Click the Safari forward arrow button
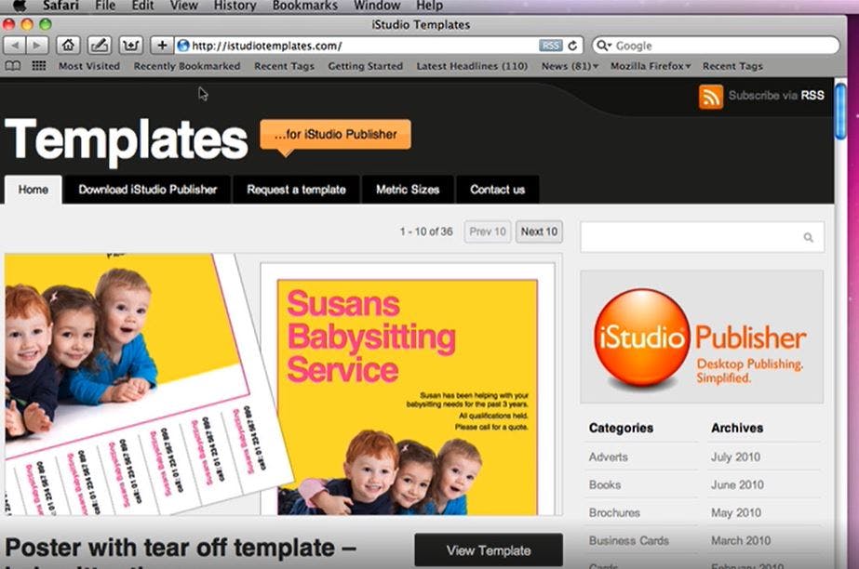 pos(36,46)
